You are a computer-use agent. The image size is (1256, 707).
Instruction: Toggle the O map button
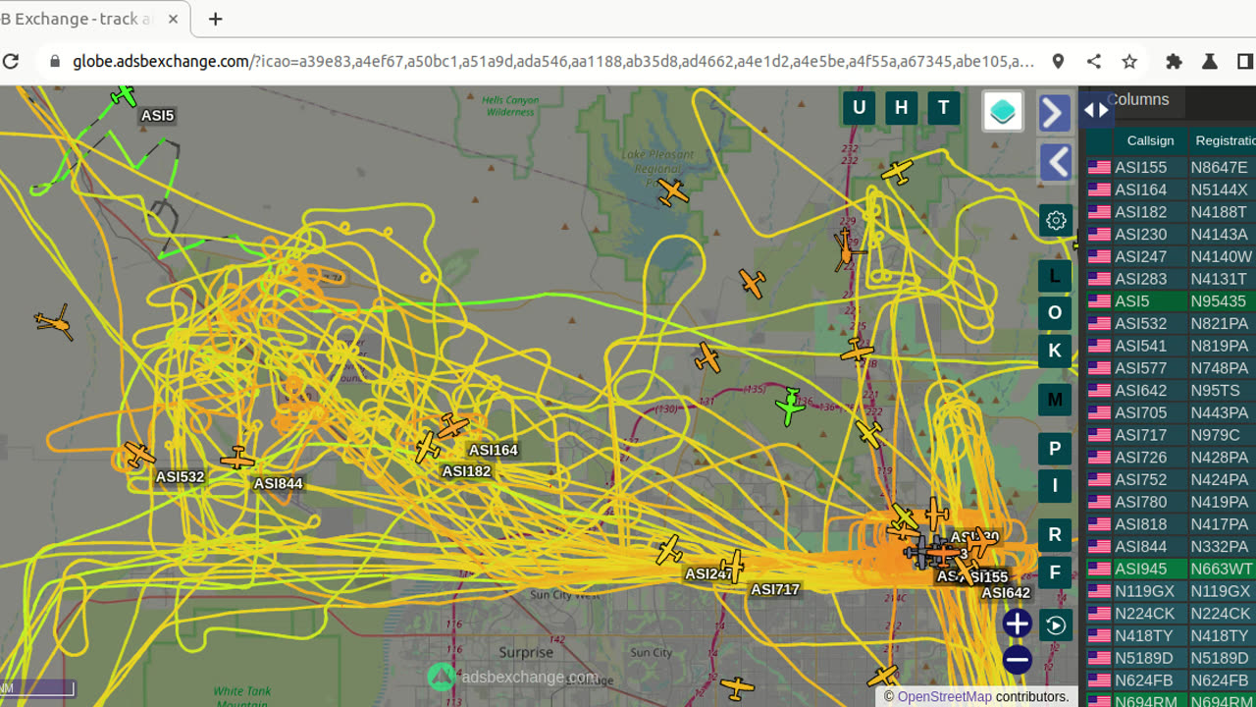pos(1055,313)
